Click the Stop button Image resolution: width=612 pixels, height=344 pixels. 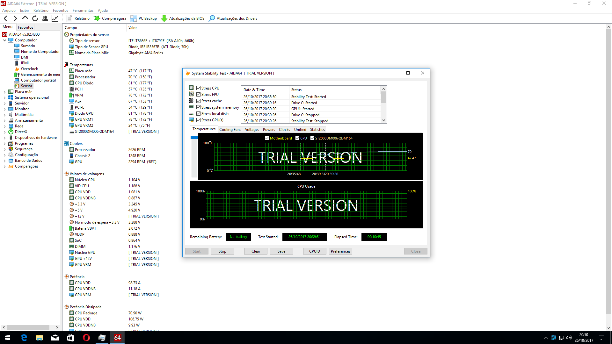(222, 251)
